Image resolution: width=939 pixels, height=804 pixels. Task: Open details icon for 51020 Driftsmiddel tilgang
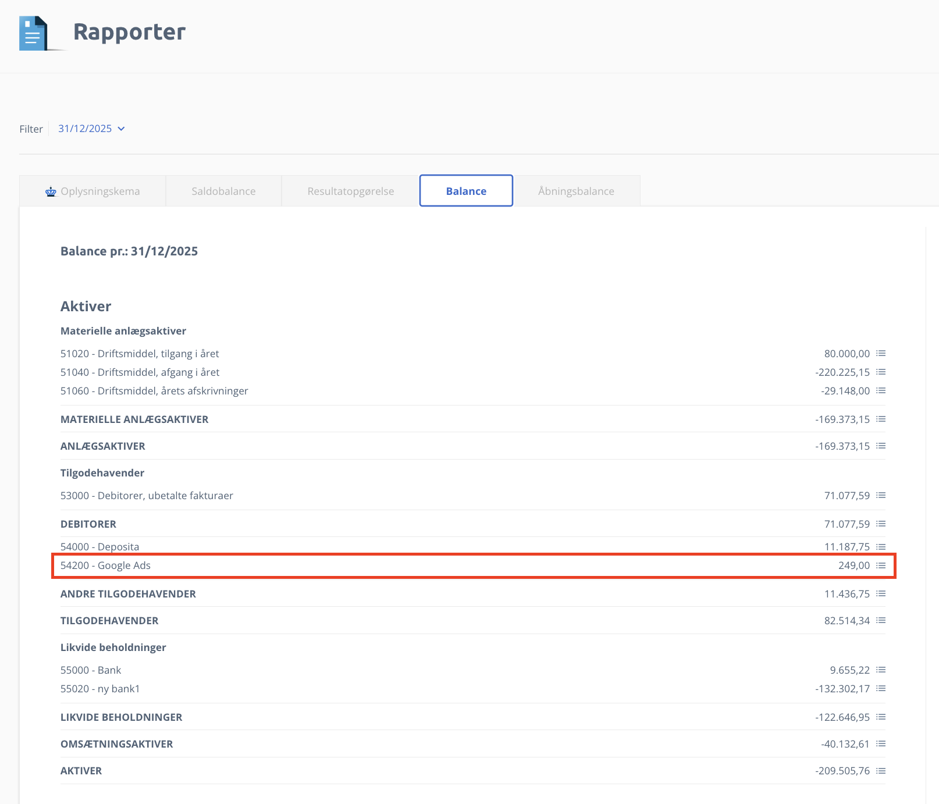pyautogui.click(x=881, y=354)
